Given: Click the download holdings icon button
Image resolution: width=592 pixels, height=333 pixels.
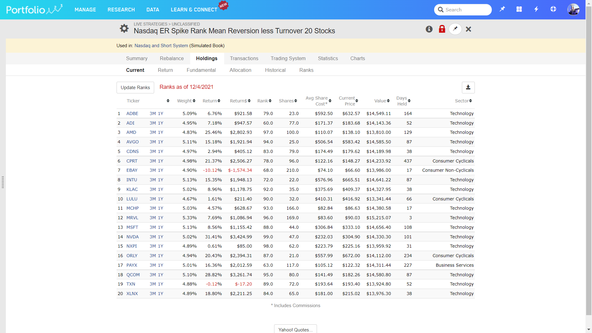Looking at the screenshot, I should 468,88.
